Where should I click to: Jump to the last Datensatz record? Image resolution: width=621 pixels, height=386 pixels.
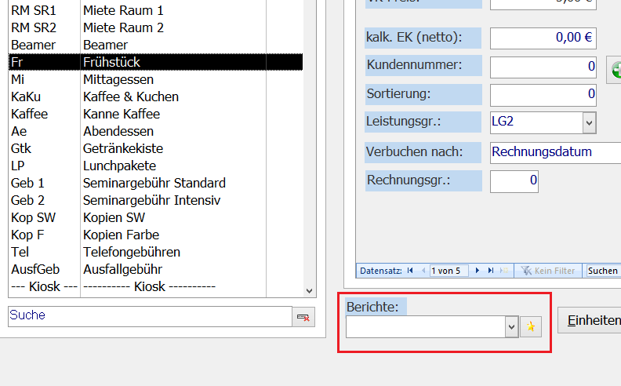[491, 271]
